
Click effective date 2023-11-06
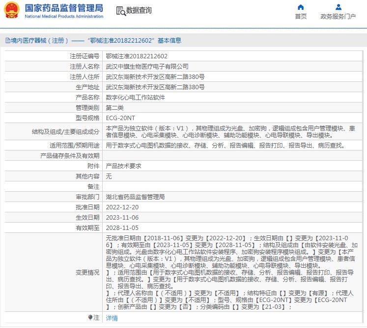coord(122,218)
